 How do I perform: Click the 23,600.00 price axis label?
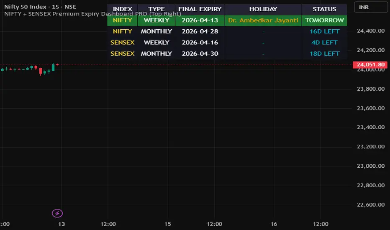pyautogui.click(x=371, y=108)
